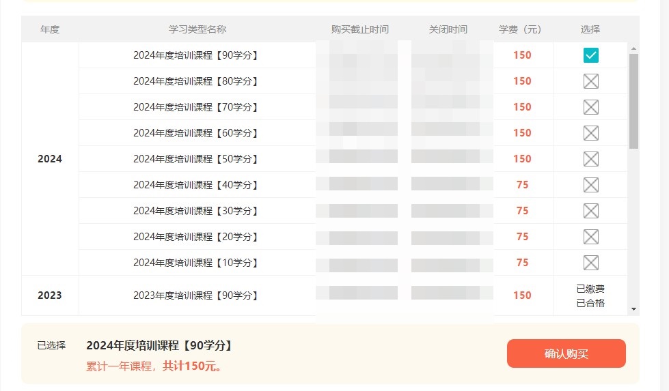Click the 年度 column header
This screenshot has width=669, height=391.
tap(50, 29)
